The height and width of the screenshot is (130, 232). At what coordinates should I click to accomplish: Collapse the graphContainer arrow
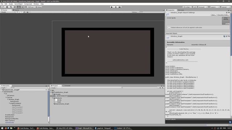tap(9, 103)
